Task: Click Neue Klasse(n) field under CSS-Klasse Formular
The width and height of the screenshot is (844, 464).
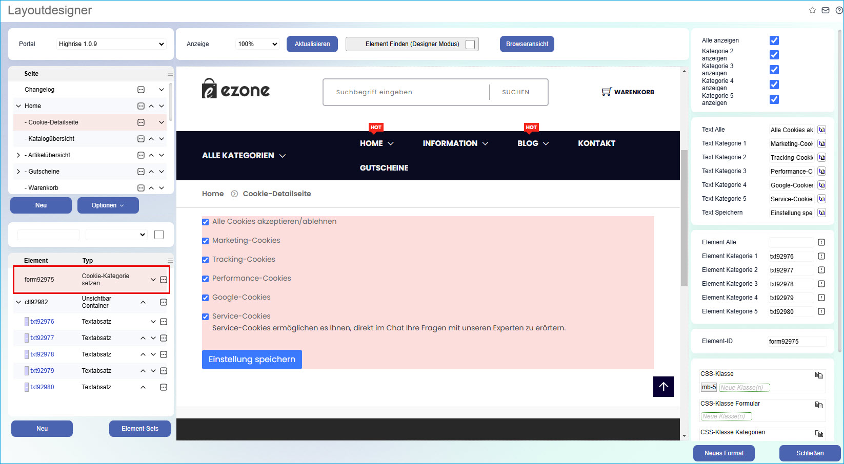Action: pos(726,416)
